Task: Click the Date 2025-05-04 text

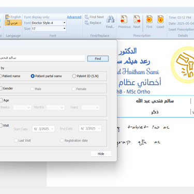Action: 181,23
